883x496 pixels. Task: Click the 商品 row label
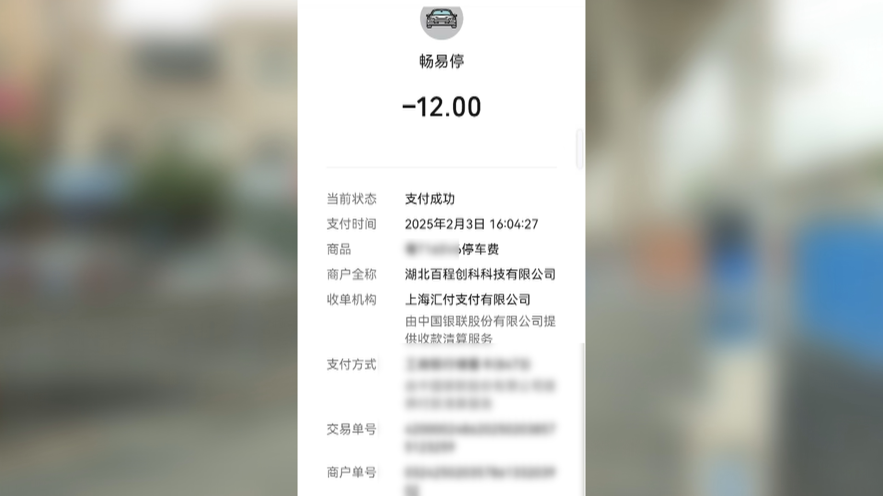pos(339,249)
